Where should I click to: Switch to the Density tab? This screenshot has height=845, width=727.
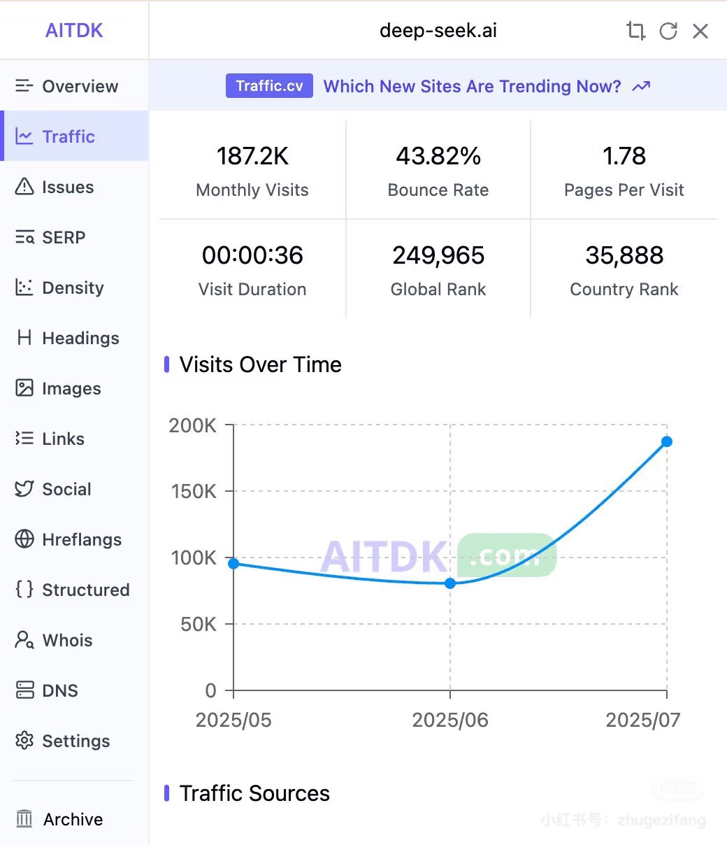click(x=73, y=287)
